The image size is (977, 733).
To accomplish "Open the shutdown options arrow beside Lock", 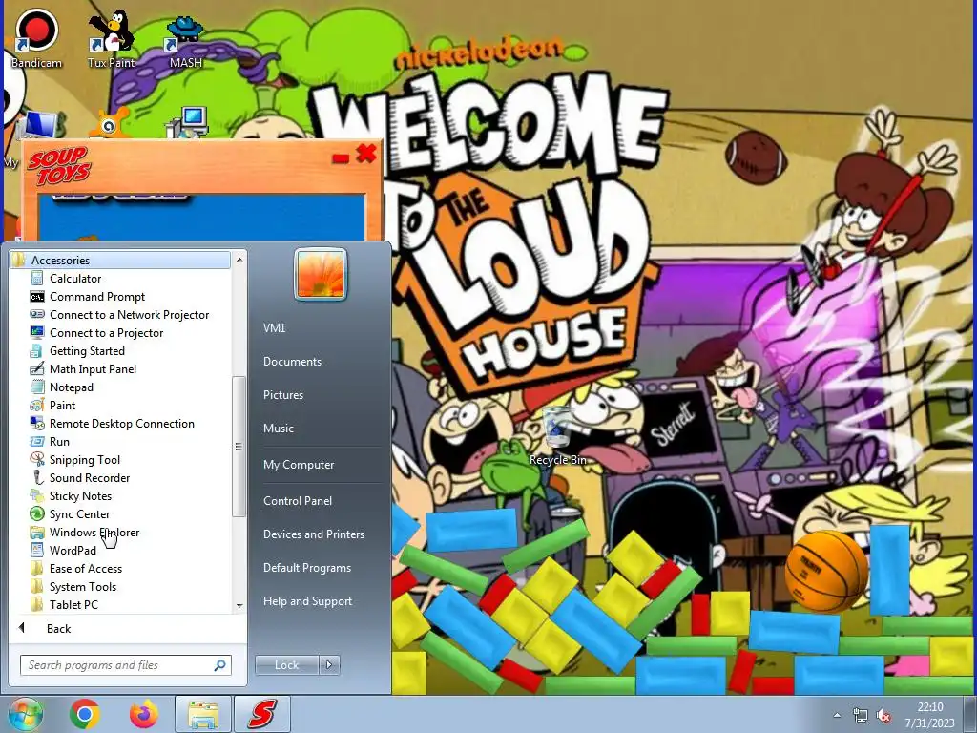I will 329,665.
